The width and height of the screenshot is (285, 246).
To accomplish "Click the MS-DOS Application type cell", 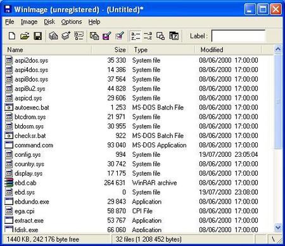I will point(159,145).
